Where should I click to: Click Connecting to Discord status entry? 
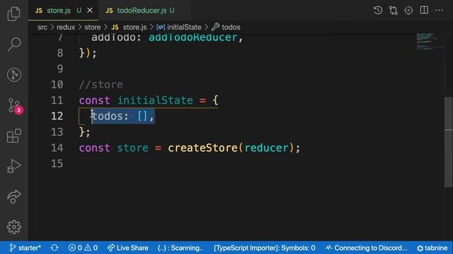[x=366, y=248]
